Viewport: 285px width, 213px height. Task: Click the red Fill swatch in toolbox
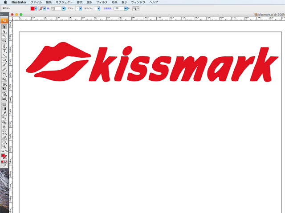point(3,155)
